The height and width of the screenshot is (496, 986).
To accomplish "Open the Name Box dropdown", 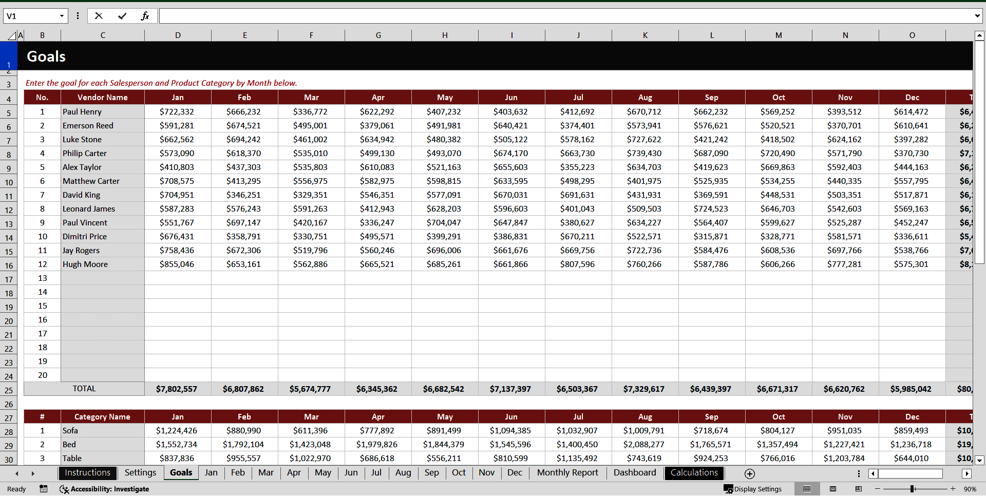I will pos(63,16).
